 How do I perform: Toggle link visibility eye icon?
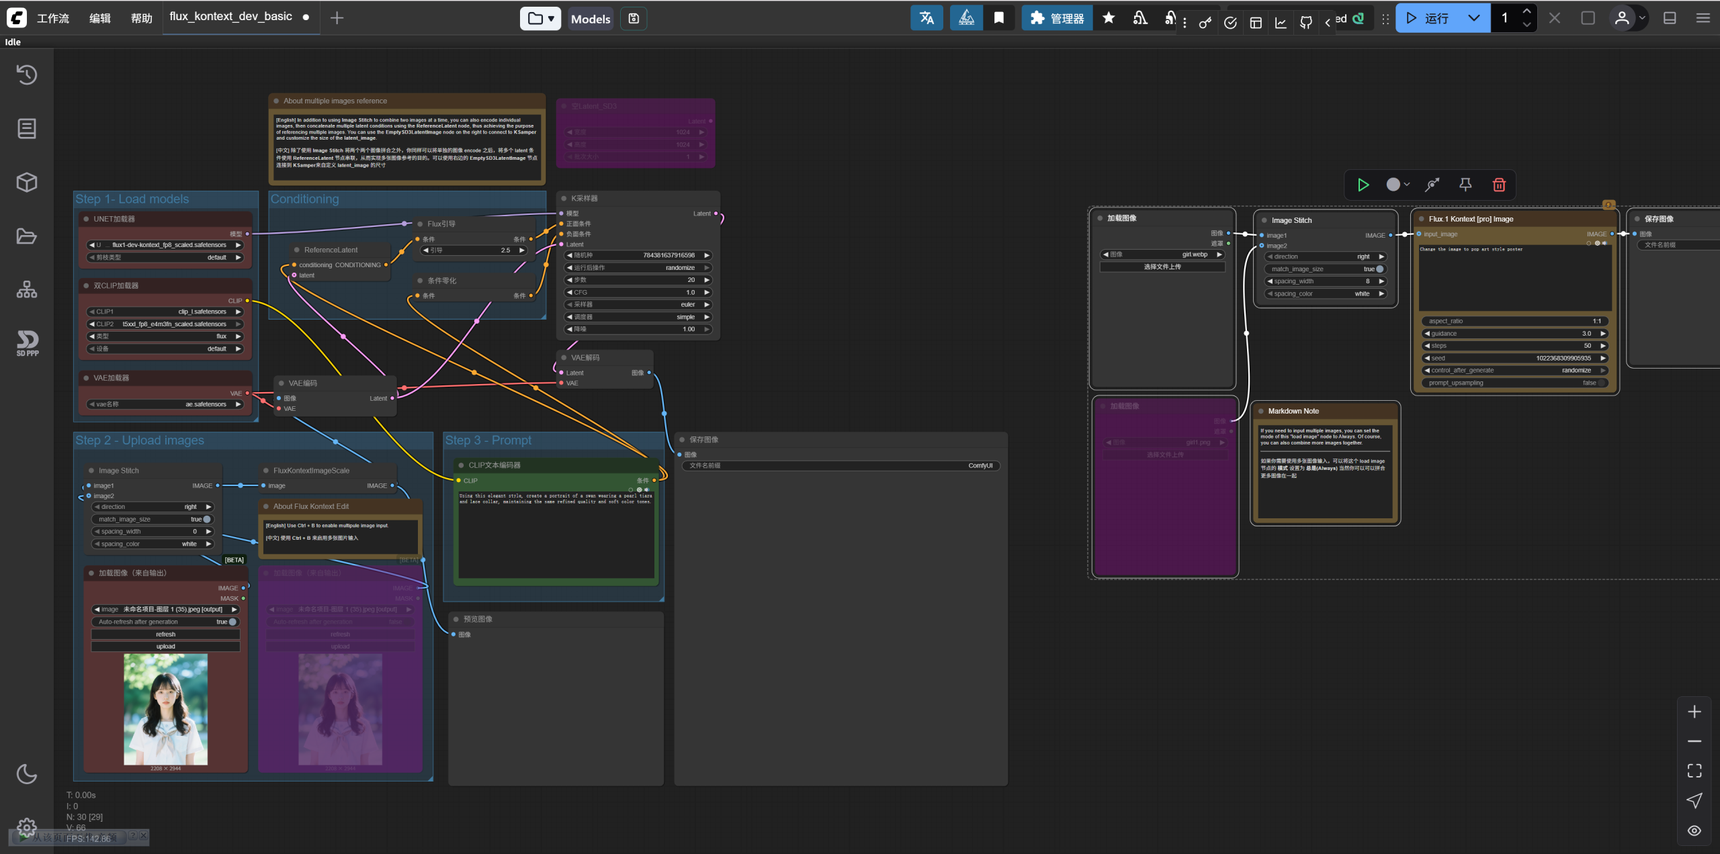1694,831
